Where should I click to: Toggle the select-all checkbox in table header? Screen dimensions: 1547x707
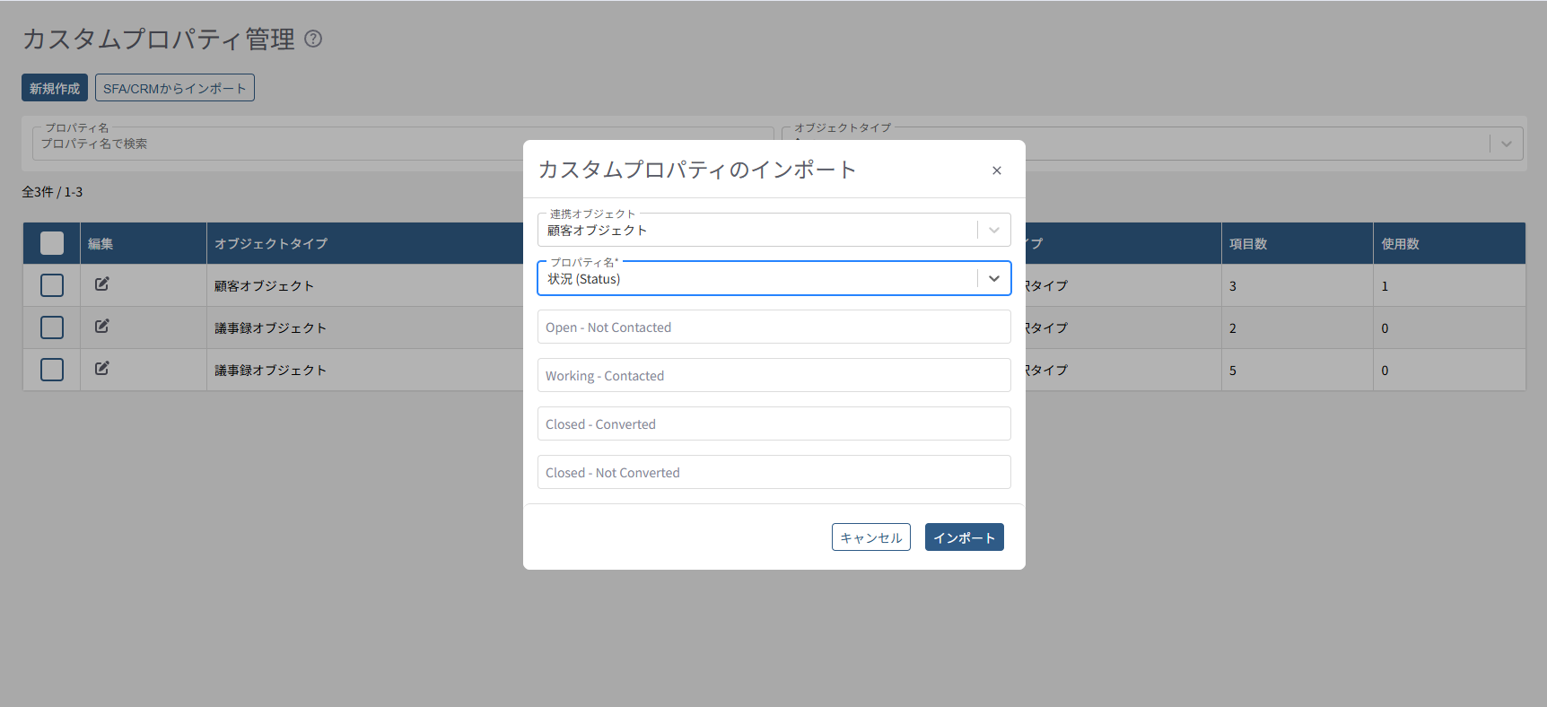click(52, 243)
